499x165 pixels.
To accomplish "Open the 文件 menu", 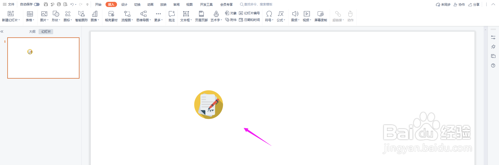I will click(9, 4).
